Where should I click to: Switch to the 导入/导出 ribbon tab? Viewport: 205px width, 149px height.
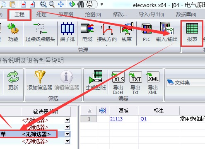[151, 14]
